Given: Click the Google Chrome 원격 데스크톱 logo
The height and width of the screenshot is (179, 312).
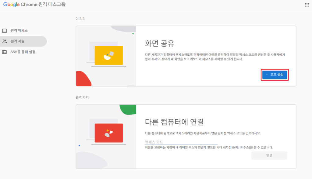Looking at the screenshot, I should pyautogui.click(x=34, y=5).
